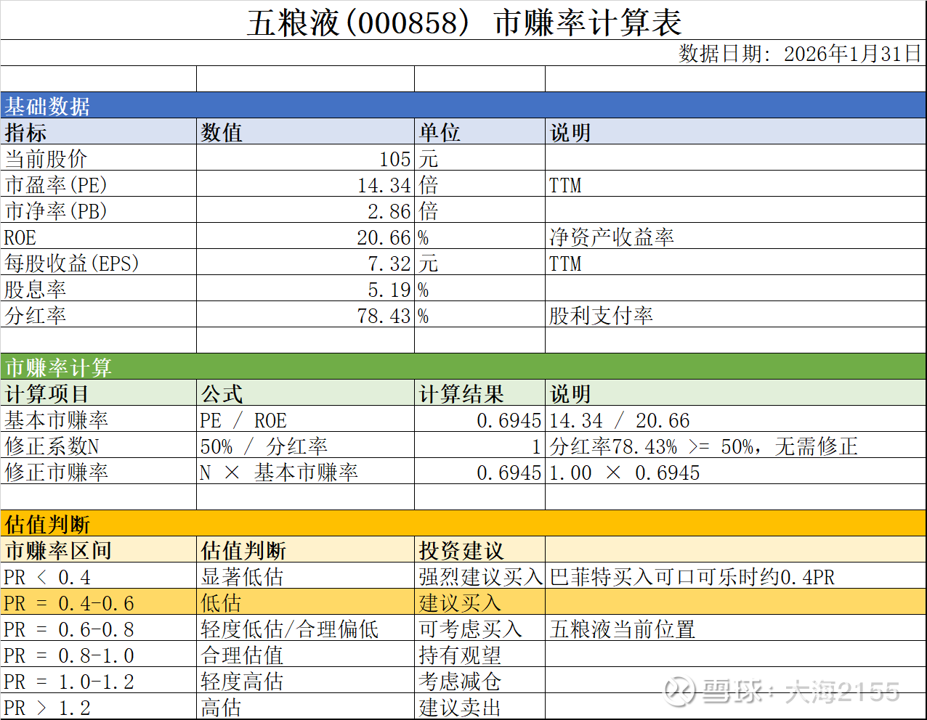Select the 修正市赚率 row label
This screenshot has width=927, height=720.
[98, 471]
